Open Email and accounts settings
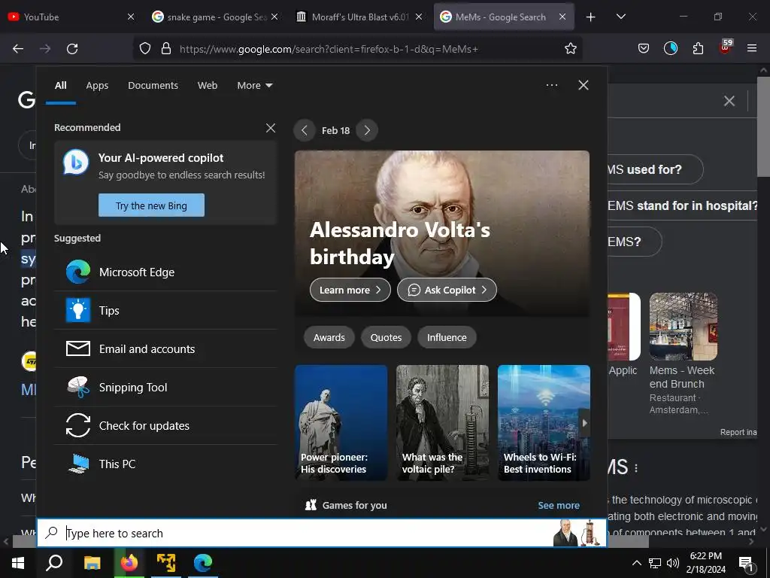 click(x=165, y=349)
